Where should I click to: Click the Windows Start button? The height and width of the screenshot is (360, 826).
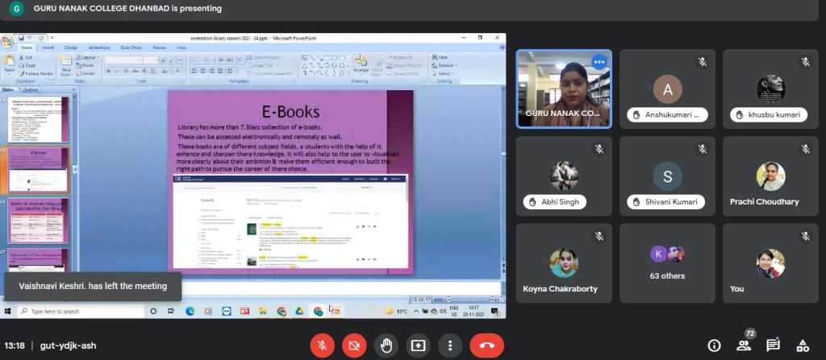[x=8, y=312]
